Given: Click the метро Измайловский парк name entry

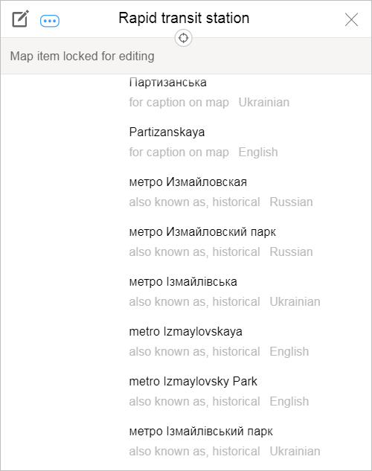Looking at the screenshot, I should point(202,232).
